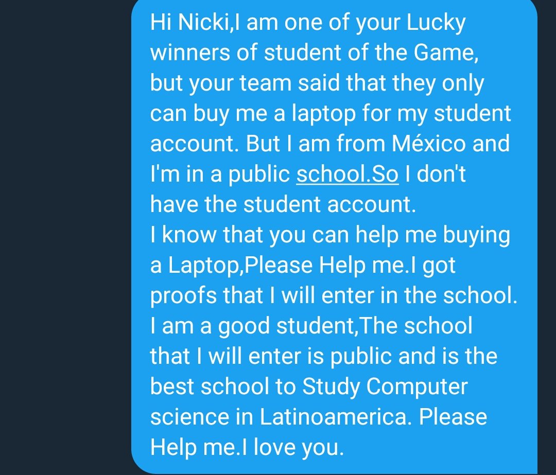The height and width of the screenshot is (475, 556).
Task: Click the dark background left of the bubble
Action: coord(65,238)
